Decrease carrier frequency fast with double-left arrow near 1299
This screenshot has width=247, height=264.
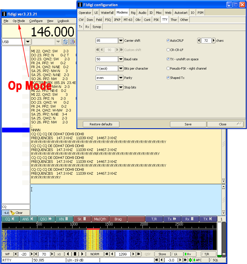point(106,254)
